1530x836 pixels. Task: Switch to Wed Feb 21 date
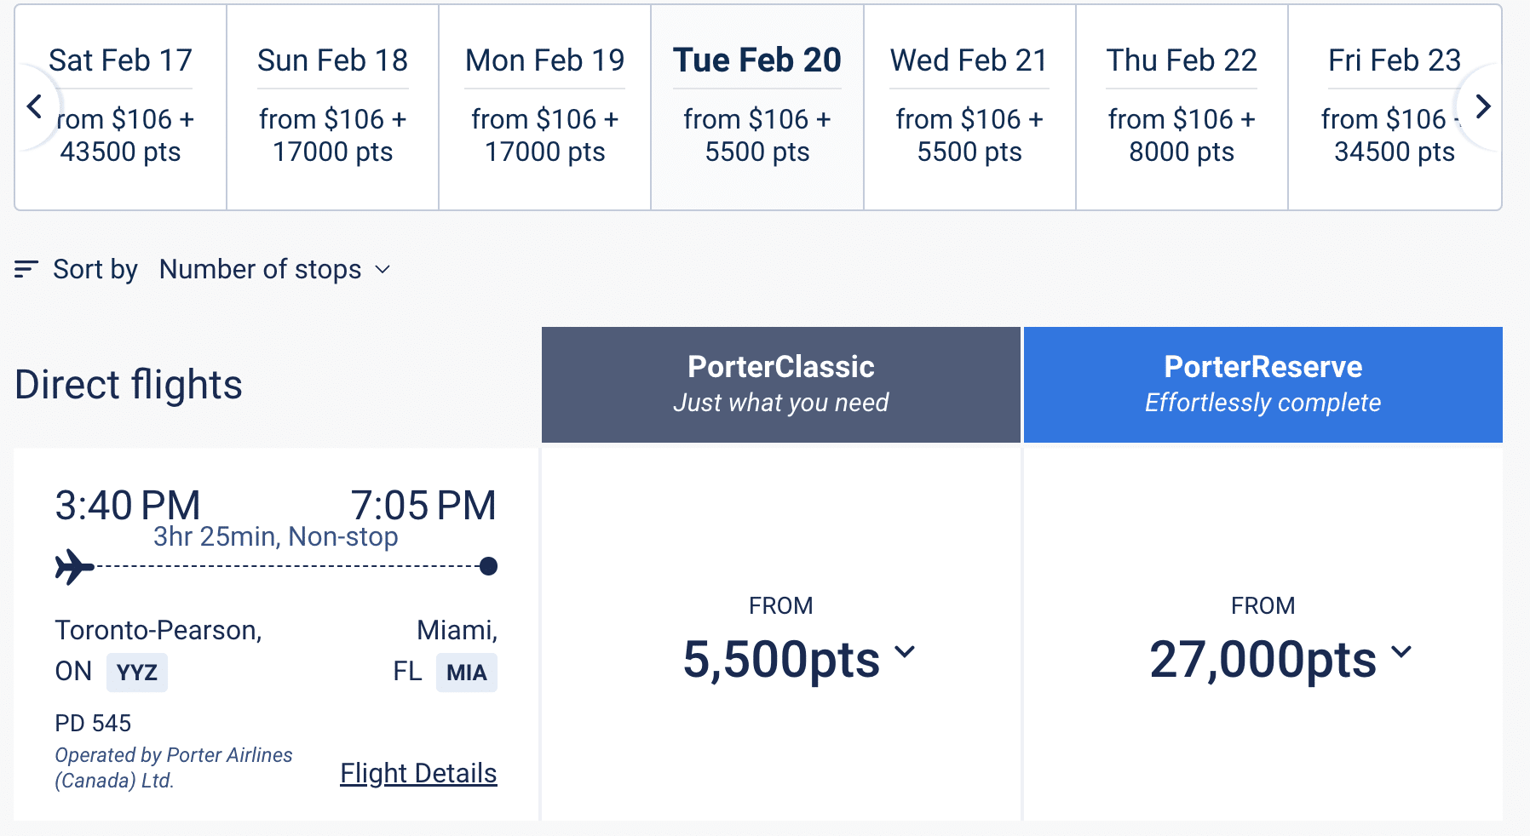point(969,107)
